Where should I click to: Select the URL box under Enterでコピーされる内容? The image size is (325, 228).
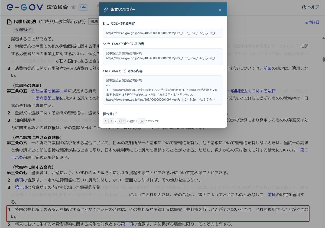(x=163, y=33)
